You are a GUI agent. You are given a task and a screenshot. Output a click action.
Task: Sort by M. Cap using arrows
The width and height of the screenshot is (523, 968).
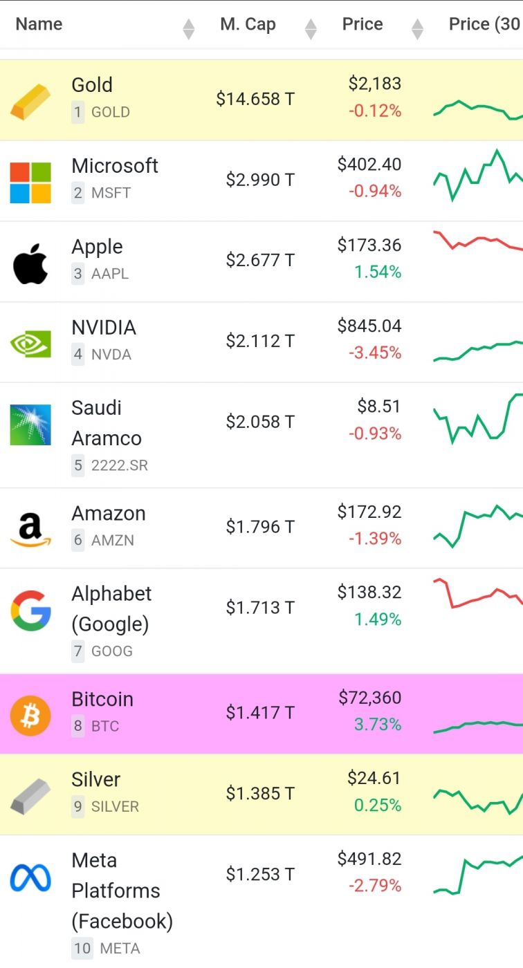tap(311, 29)
